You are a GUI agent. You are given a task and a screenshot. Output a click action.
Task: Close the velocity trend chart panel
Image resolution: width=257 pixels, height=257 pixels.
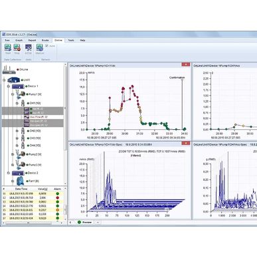tap(186, 64)
